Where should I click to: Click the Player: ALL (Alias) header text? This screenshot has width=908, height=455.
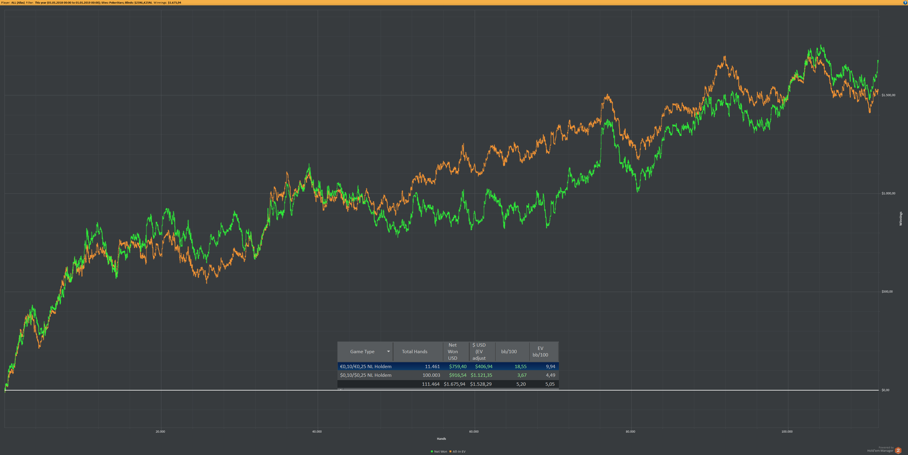point(13,2)
